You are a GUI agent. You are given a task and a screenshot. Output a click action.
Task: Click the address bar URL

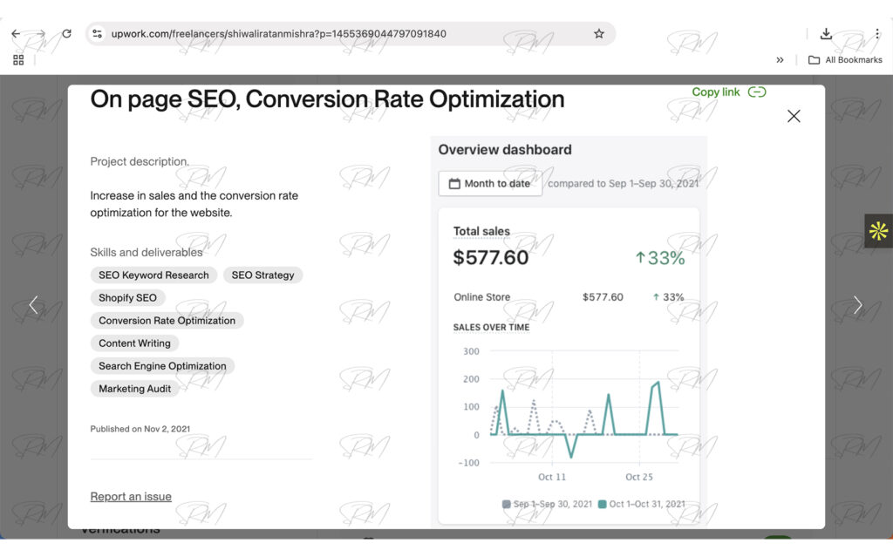(278, 34)
